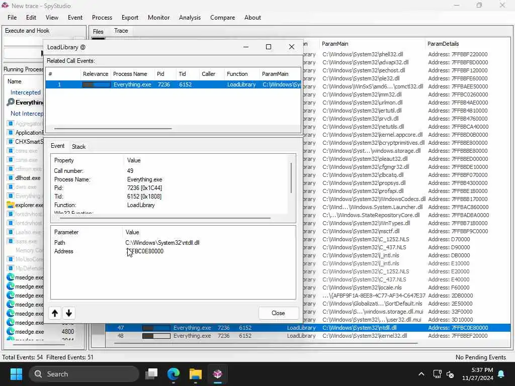Switch to the Files tab
The width and height of the screenshot is (515, 386).
98,31
